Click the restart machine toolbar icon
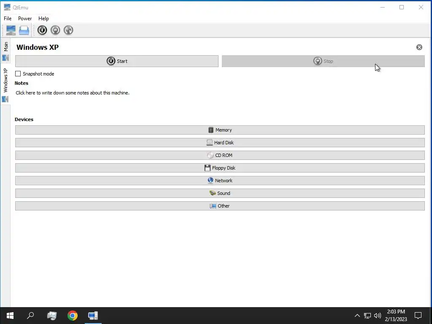The height and width of the screenshot is (324, 432). click(x=68, y=30)
